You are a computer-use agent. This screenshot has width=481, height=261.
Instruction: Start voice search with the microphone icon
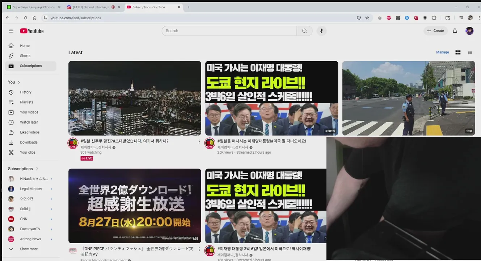pos(321,31)
